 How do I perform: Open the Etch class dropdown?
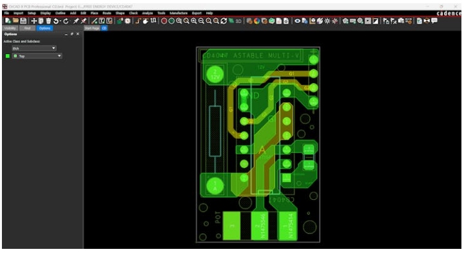[x=34, y=48]
